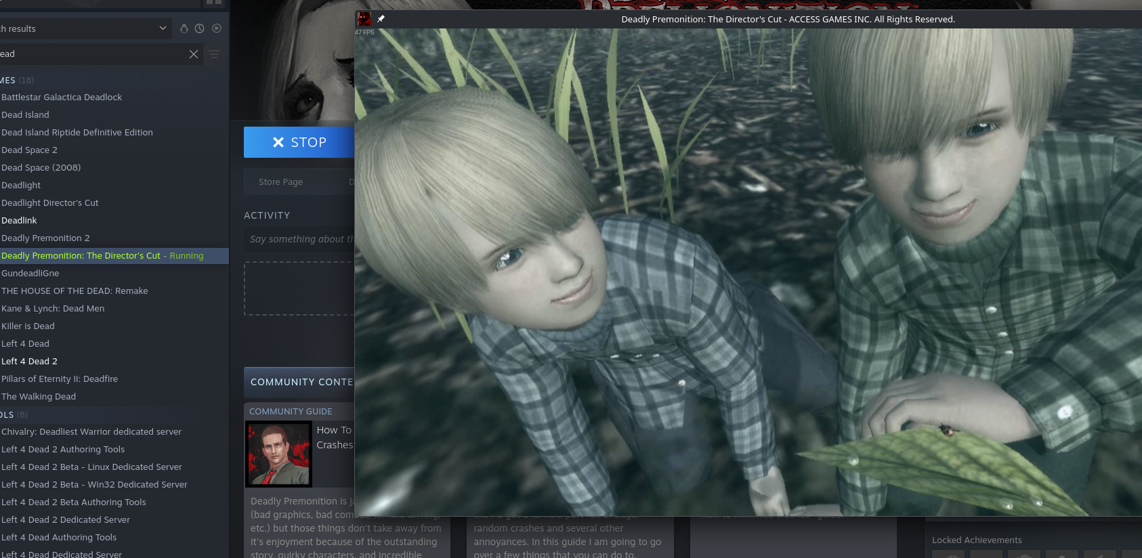Select Left 4 Dead 2 Beta - Linux Dedicated Server
The height and width of the screenshot is (558, 1142).
tap(91, 467)
